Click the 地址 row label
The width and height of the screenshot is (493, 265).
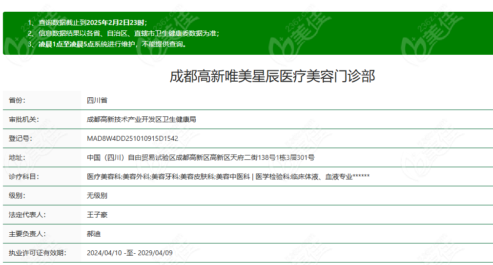(17, 157)
